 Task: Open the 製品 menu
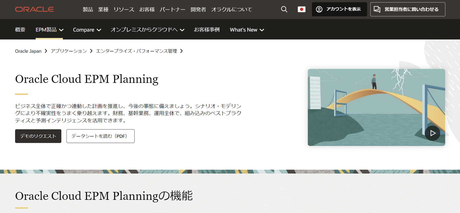pos(88,9)
